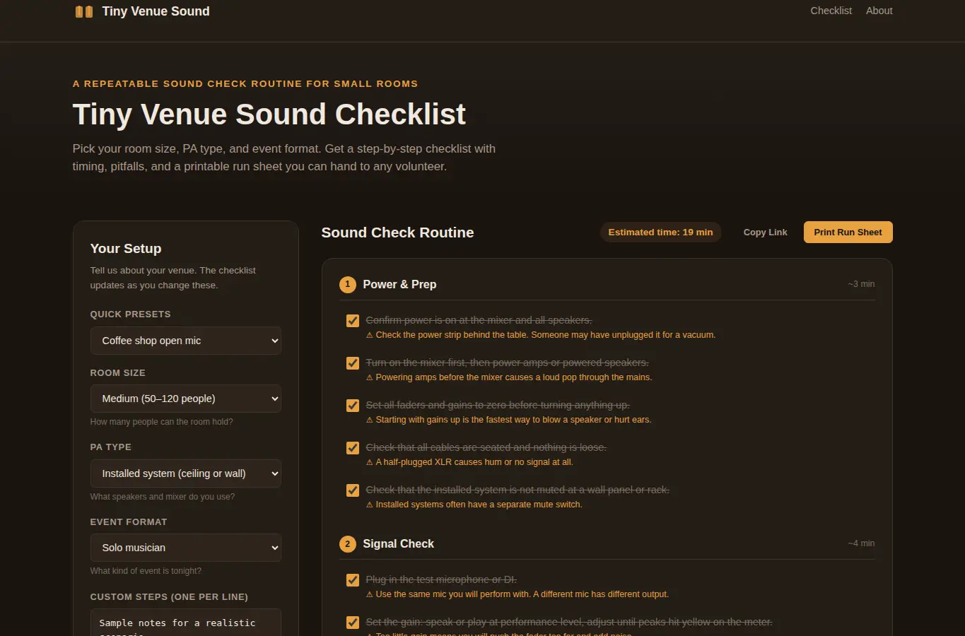Open PA Type dropdown showing Installed system
This screenshot has height=636, width=965.
pos(185,473)
